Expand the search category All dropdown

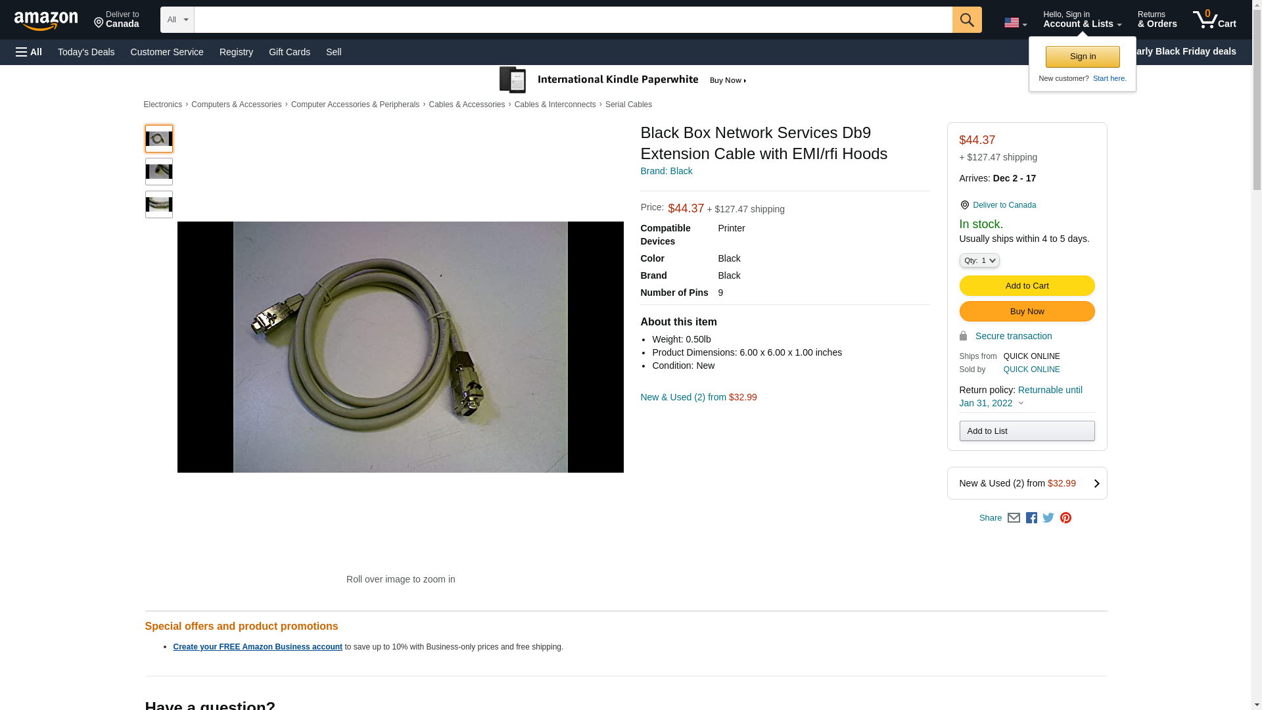[177, 20]
